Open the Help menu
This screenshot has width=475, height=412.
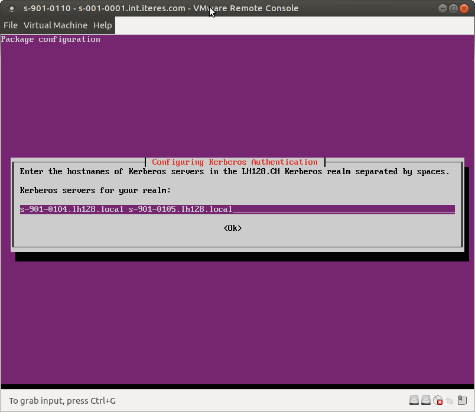tap(102, 25)
